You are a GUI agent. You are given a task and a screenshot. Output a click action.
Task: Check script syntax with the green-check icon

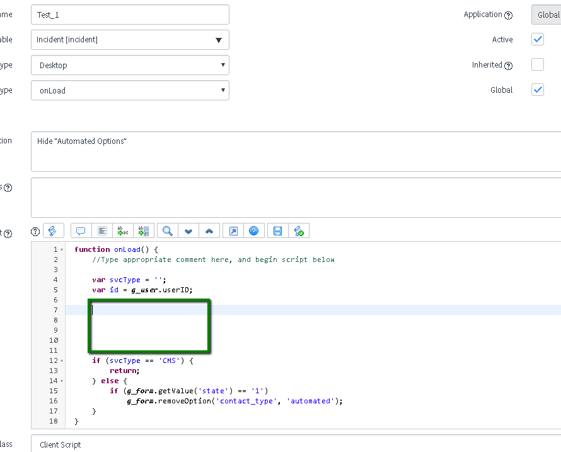click(x=299, y=230)
